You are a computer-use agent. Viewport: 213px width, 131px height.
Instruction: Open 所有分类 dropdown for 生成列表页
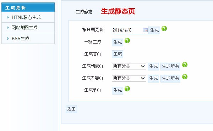click(129, 66)
